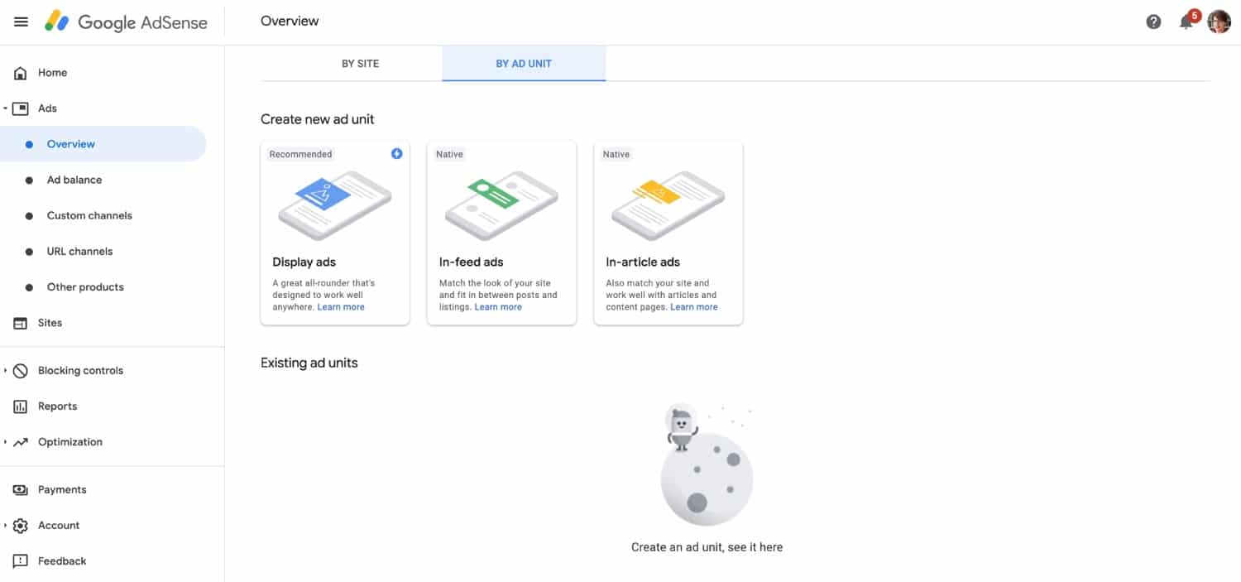This screenshot has height=582, width=1241.
Task: Click the Reports icon in sidebar
Action: coord(20,406)
